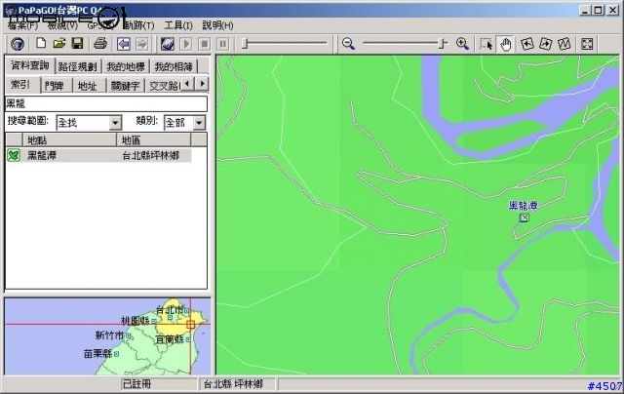Select the 索引 search tab
Viewport: 624px width, 394px height.
pos(20,85)
